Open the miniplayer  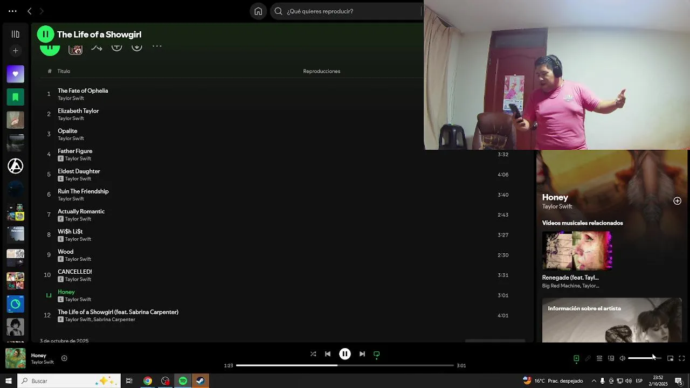point(670,358)
